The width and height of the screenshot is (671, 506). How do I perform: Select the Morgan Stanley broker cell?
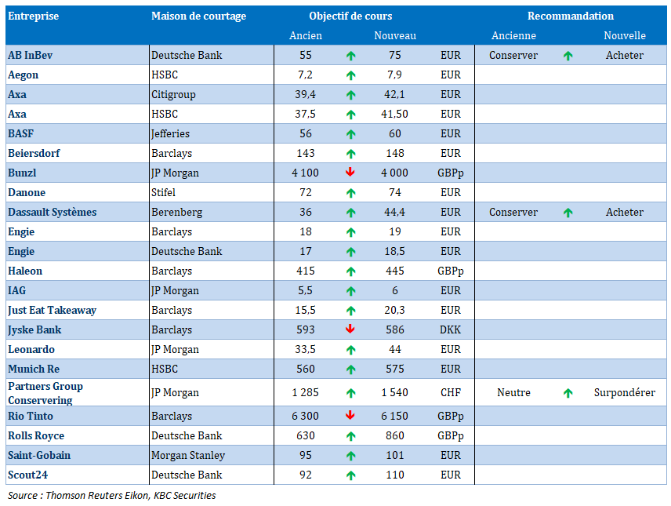pos(187,455)
